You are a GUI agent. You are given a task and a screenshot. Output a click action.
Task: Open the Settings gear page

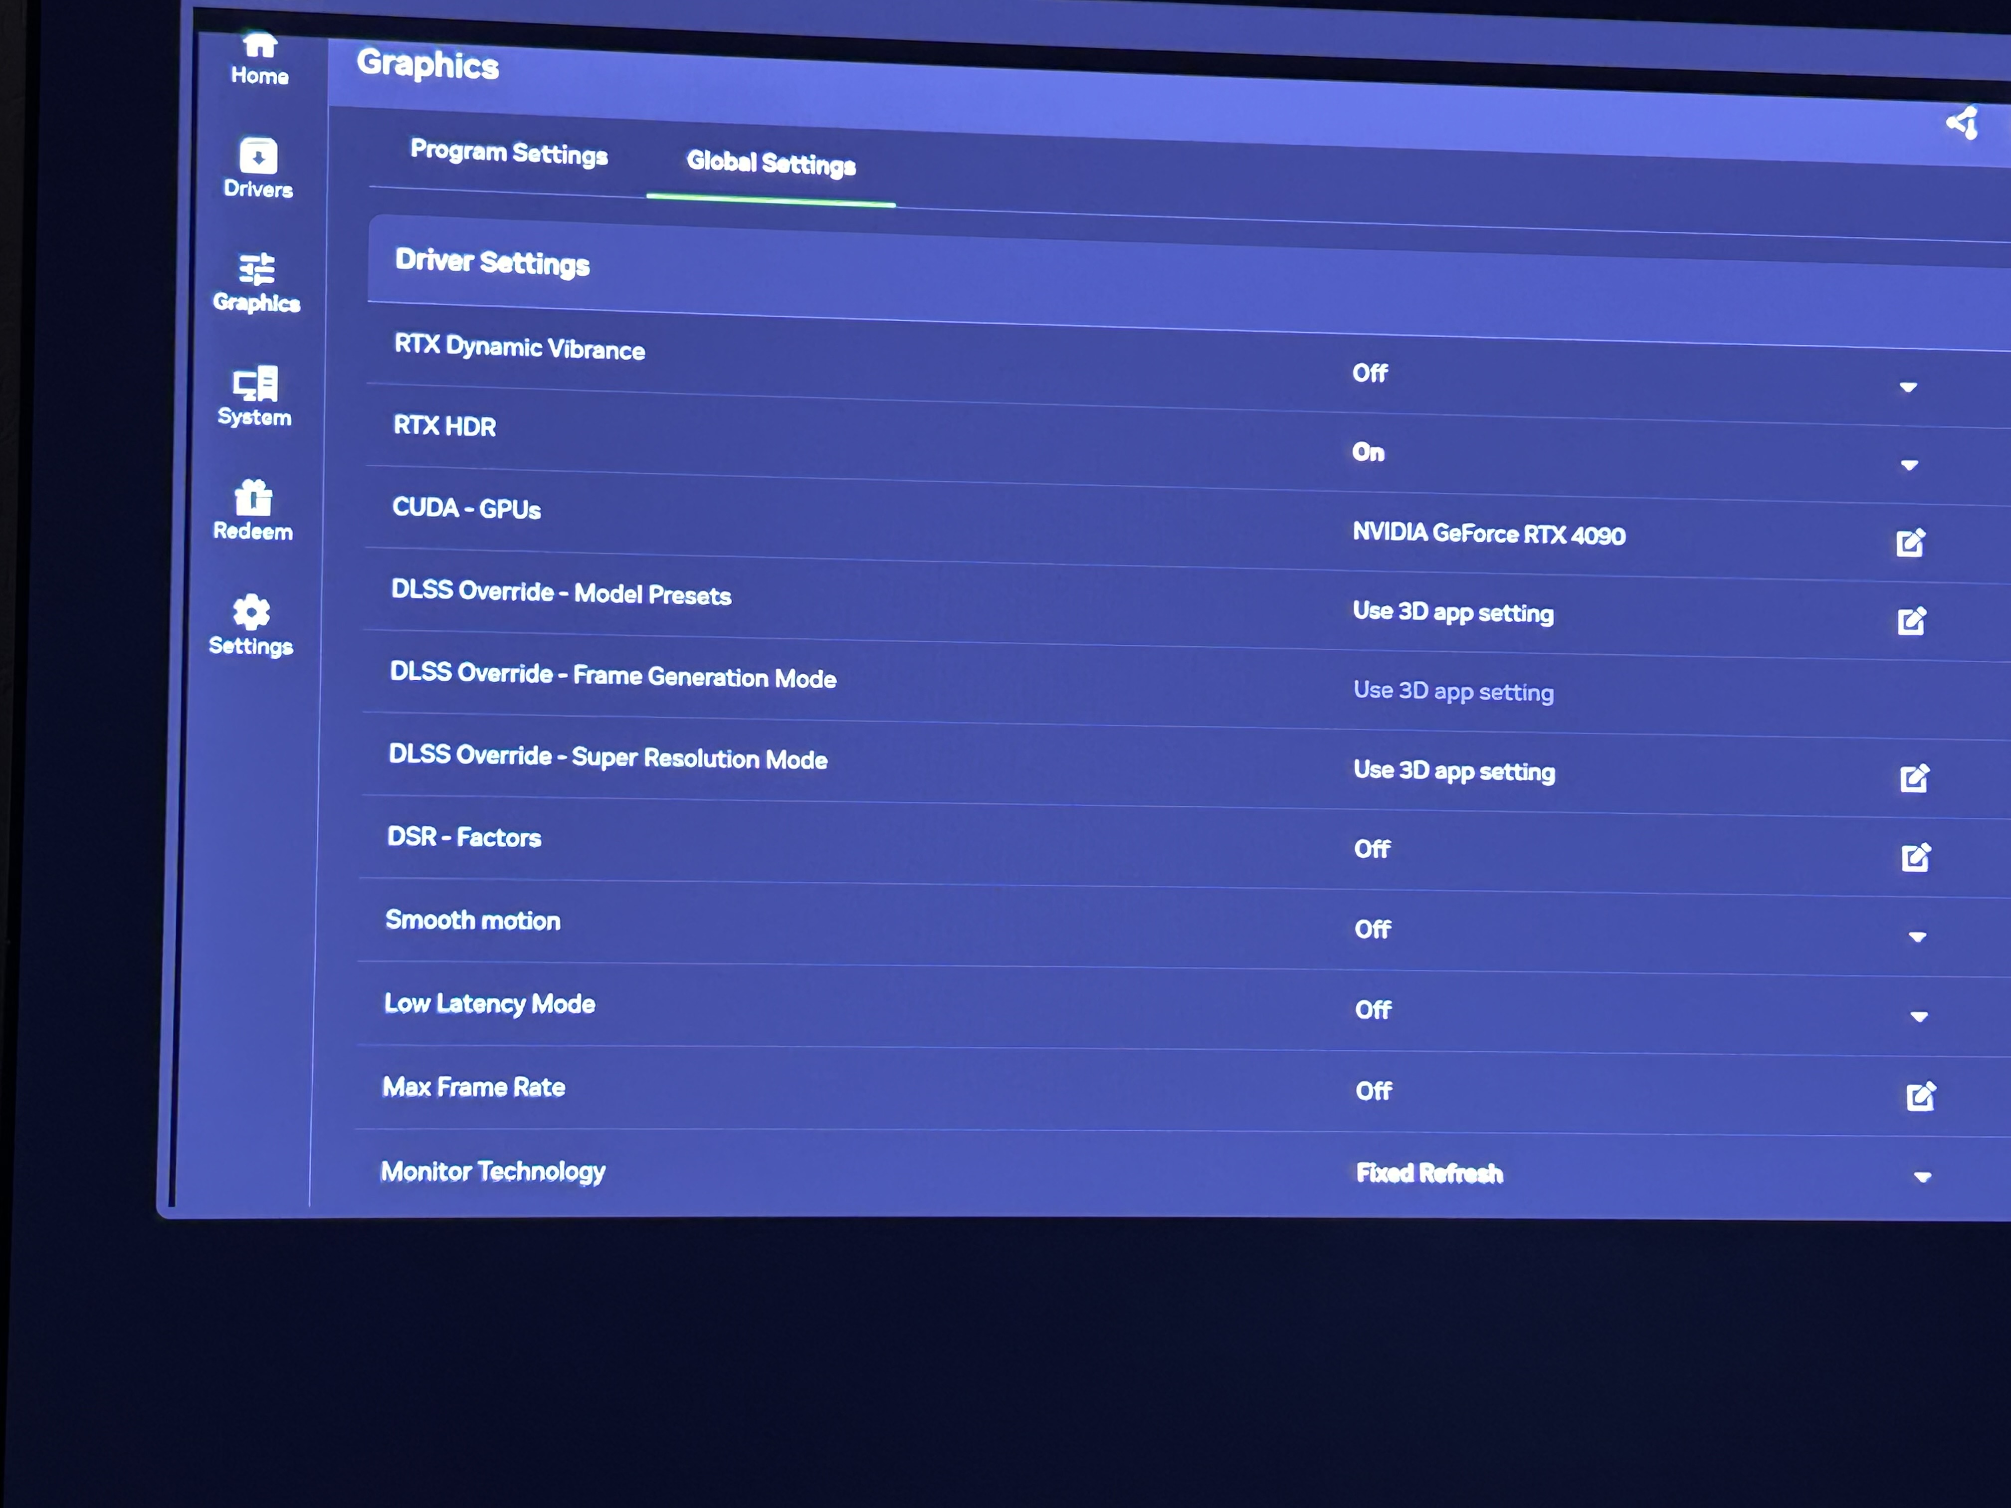tap(251, 625)
